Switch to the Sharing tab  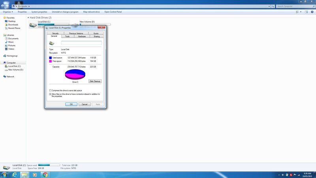(x=97, y=36)
